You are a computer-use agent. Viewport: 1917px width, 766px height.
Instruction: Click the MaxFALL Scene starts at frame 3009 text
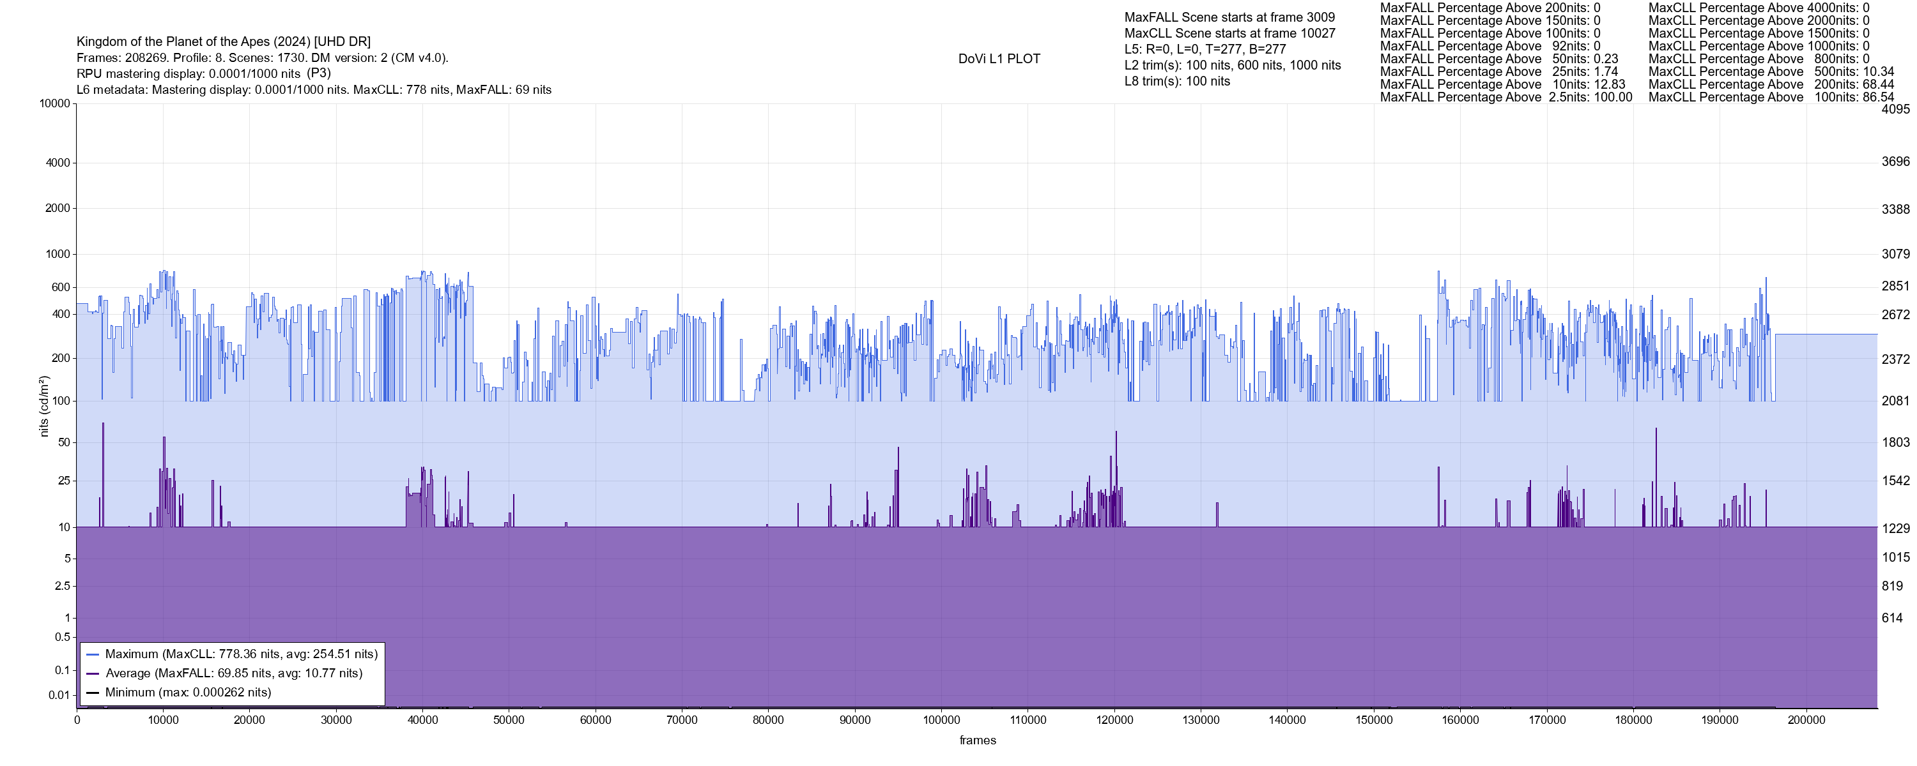[1229, 17]
